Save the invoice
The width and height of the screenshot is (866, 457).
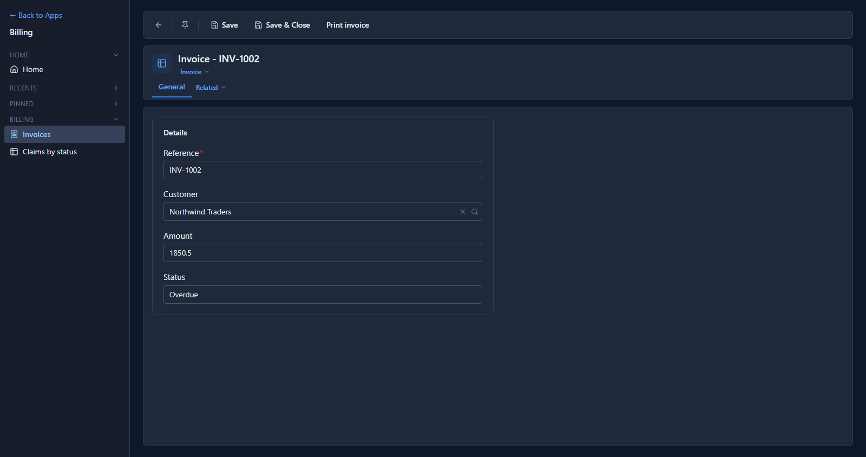(x=225, y=25)
